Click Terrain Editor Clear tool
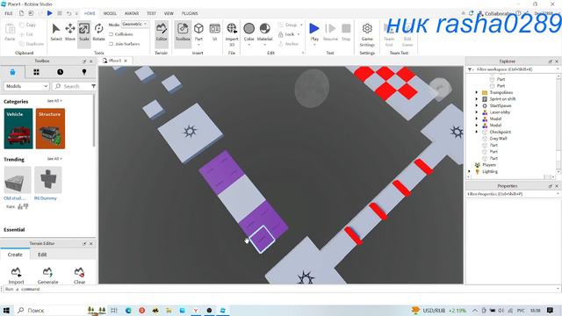The height and width of the screenshot is (316, 562). [x=79, y=275]
